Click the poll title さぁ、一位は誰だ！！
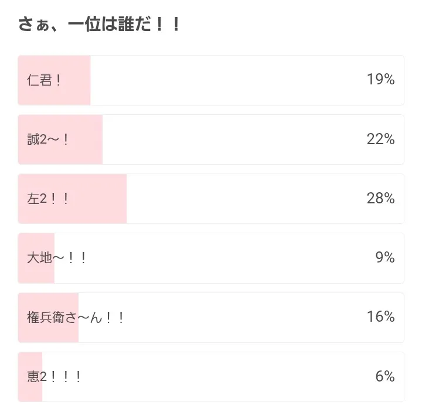 [x=99, y=25]
